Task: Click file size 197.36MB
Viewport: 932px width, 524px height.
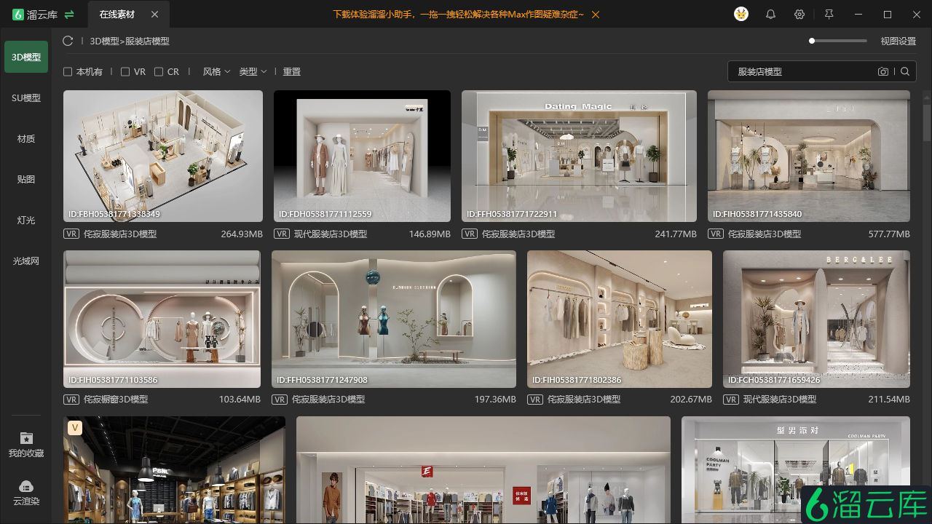Action: click(495, 400)
